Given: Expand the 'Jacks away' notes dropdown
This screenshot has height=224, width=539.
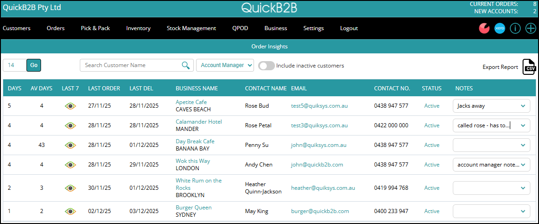Looking at the screenshot, I should (523, 106).
